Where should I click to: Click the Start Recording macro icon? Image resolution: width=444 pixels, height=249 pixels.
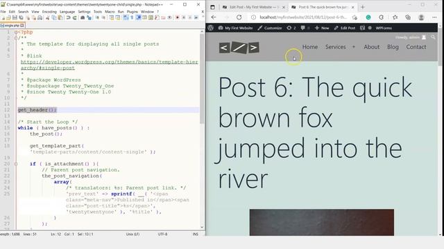(x=177, y=17)
